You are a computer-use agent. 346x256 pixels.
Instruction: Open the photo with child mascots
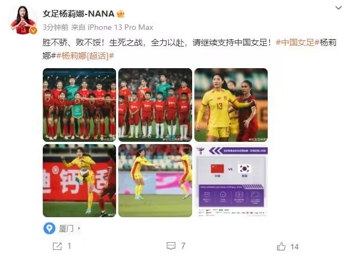coord(155,105)
